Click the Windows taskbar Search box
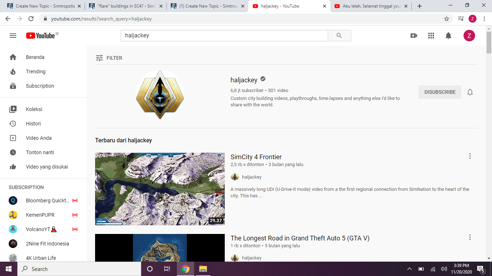 pyautogui.click(x=79, y=269)
